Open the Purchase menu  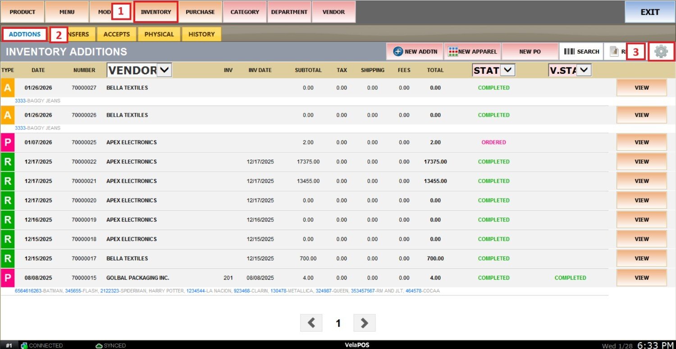[x=200, y=12]
